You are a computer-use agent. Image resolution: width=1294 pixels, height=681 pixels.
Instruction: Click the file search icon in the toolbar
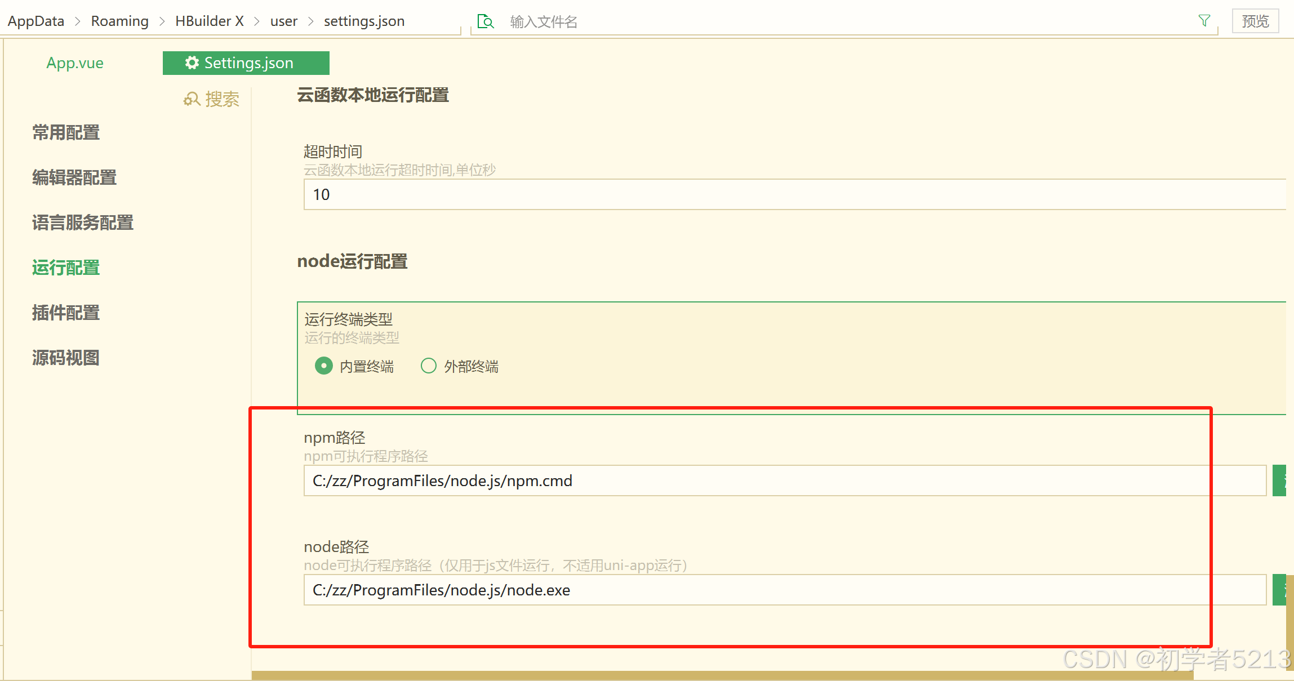(485, 21)
